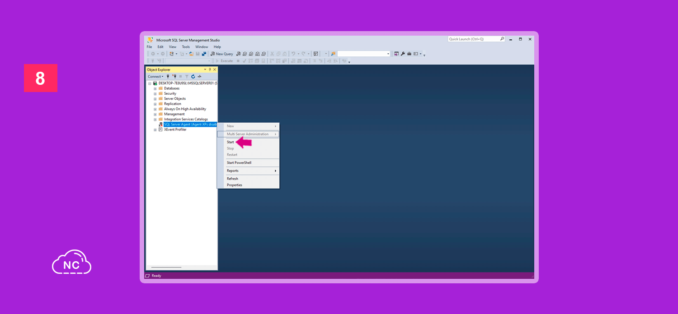Expand the Always On High Availability node
678x314 pixels.
pyautogui.click(x=155, y=109)
